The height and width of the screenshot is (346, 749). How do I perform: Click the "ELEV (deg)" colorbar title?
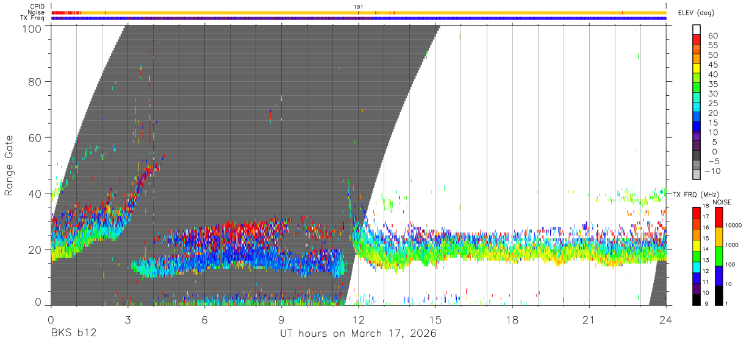pos(696,13)
